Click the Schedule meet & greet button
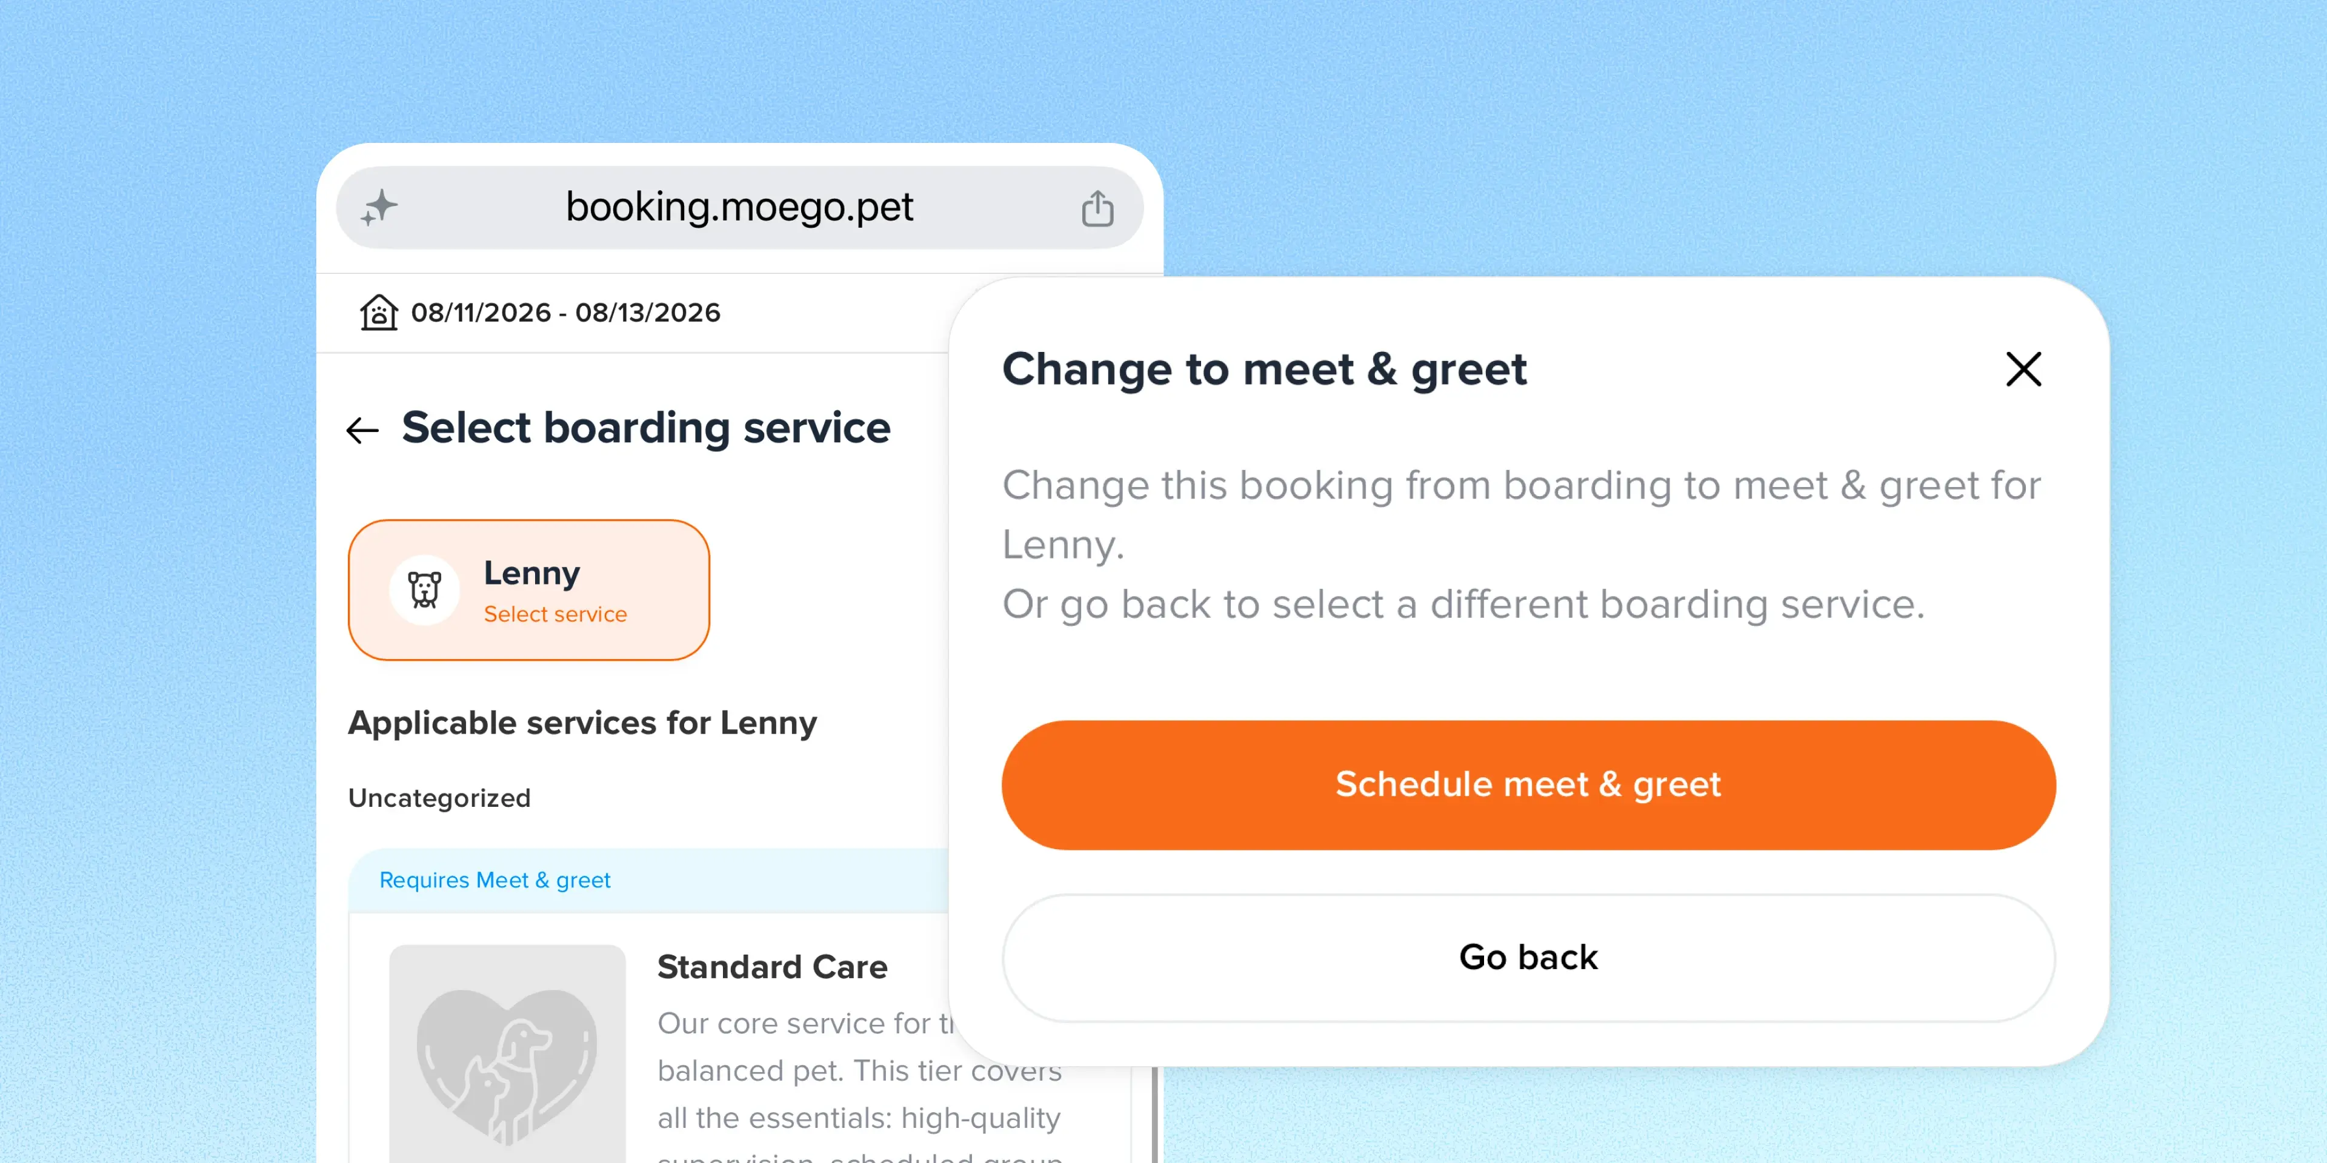Screen dimensions: 2327x1163 (x=1528, y=784)
